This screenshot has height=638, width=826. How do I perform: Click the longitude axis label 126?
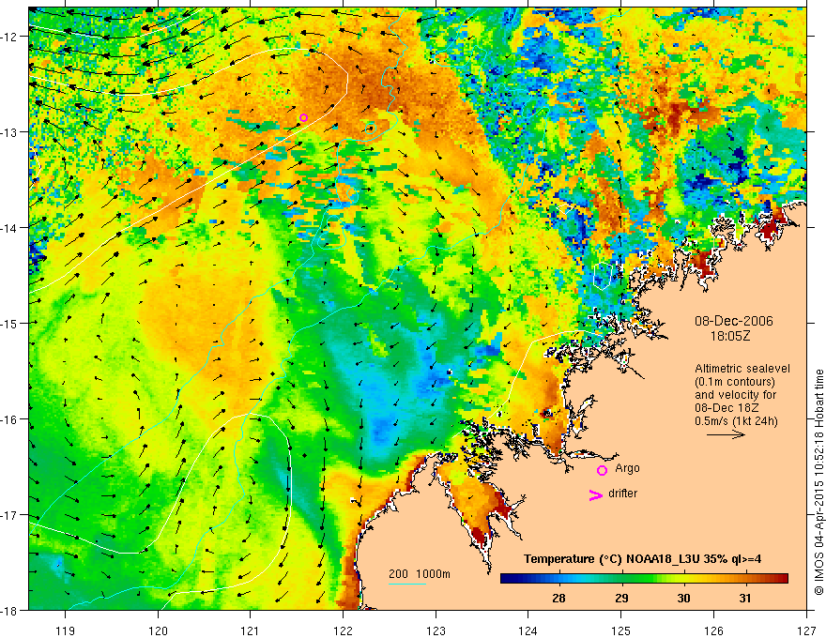pyautogui.click(x=713, y=630)
